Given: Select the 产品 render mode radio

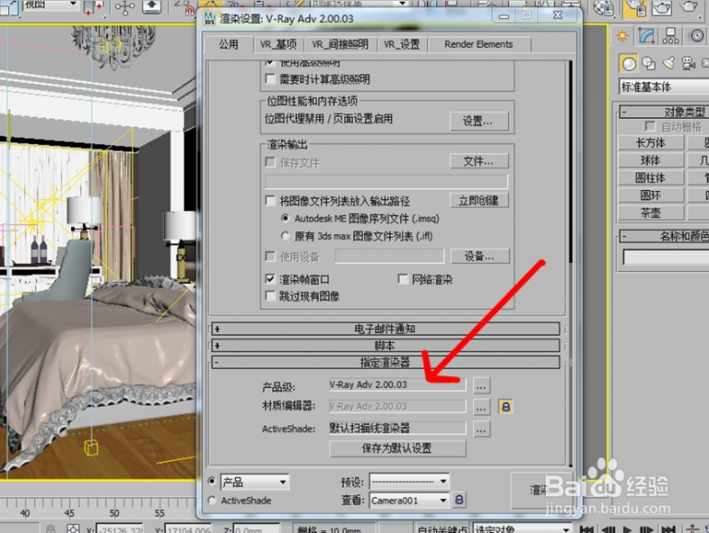Looking at the screenshot, I should pyautogui.click(x=212, y=481).
